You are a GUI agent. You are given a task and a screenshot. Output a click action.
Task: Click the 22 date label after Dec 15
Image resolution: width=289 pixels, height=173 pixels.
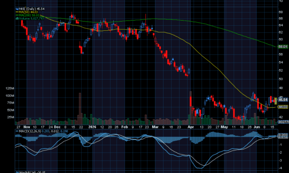tap(81, 127)
